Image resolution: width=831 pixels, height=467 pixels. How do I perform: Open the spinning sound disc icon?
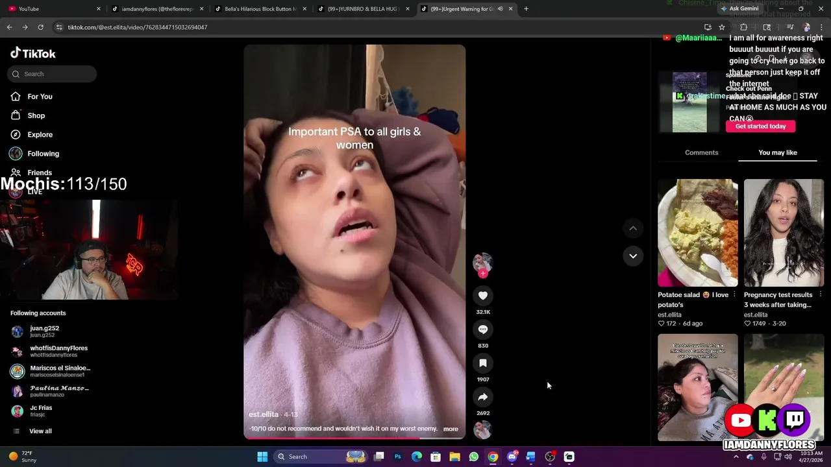tap(482, 430)
